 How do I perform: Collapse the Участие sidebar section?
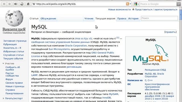pos(8,63)
